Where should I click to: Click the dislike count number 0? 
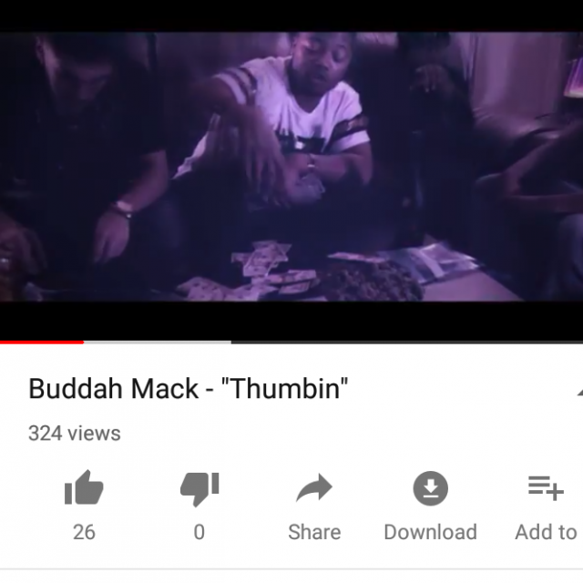pos(199,532)
